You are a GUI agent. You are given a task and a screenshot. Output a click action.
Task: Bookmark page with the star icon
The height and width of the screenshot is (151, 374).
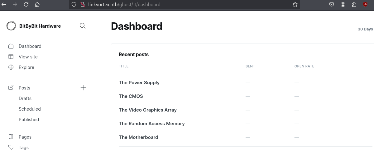(295, 5)
